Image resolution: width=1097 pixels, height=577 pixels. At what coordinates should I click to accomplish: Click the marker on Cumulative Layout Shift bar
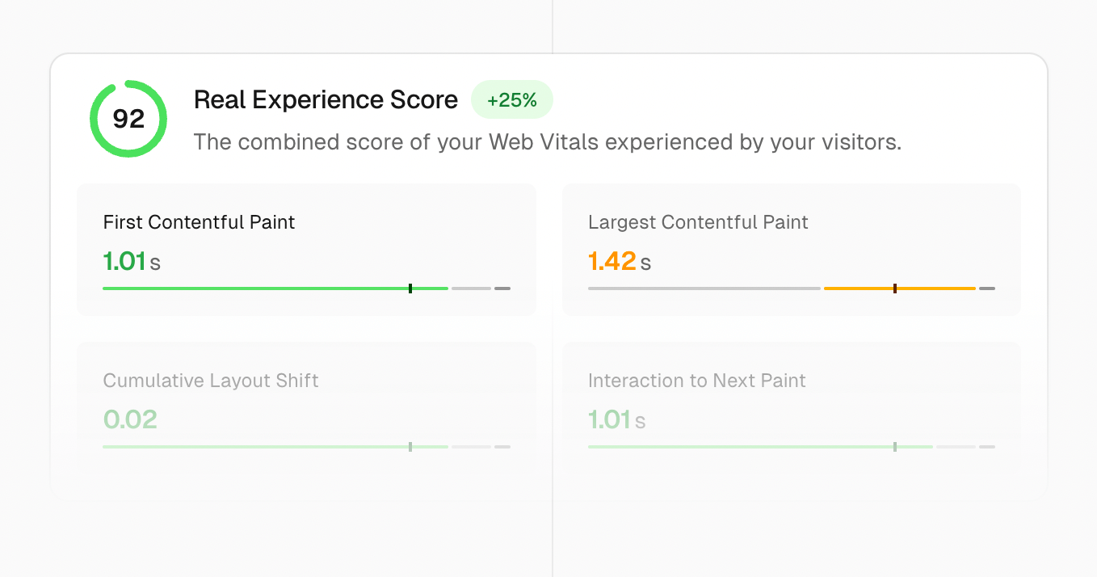[410, 447]
